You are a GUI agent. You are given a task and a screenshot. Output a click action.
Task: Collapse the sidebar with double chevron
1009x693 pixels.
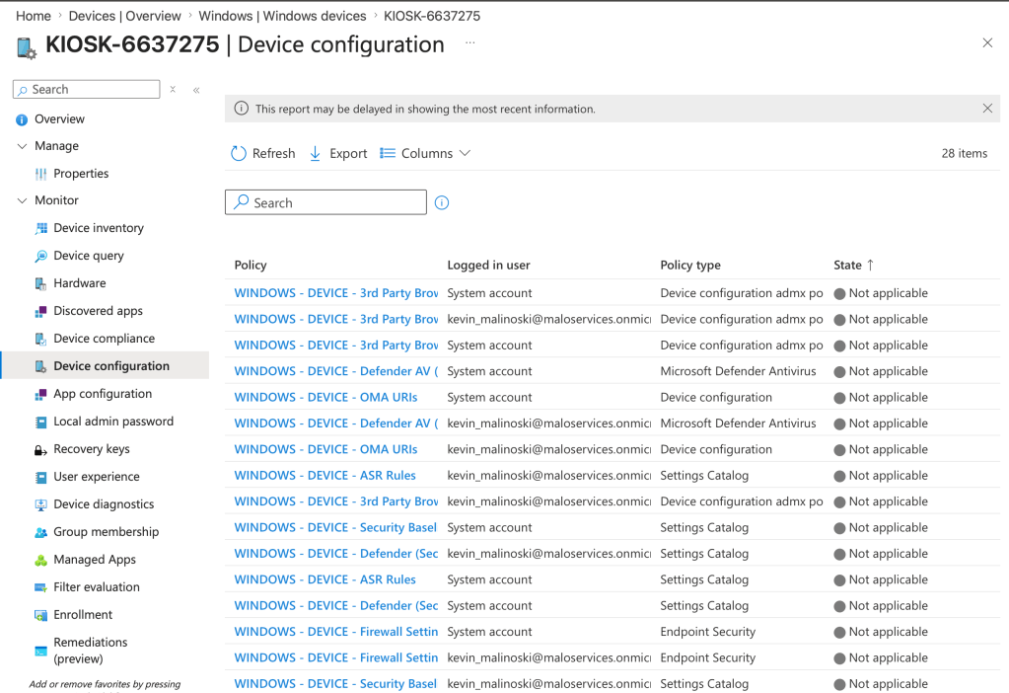[196, 90]
